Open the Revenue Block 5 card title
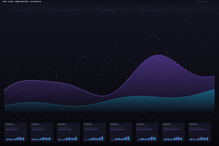 [114, 124]
